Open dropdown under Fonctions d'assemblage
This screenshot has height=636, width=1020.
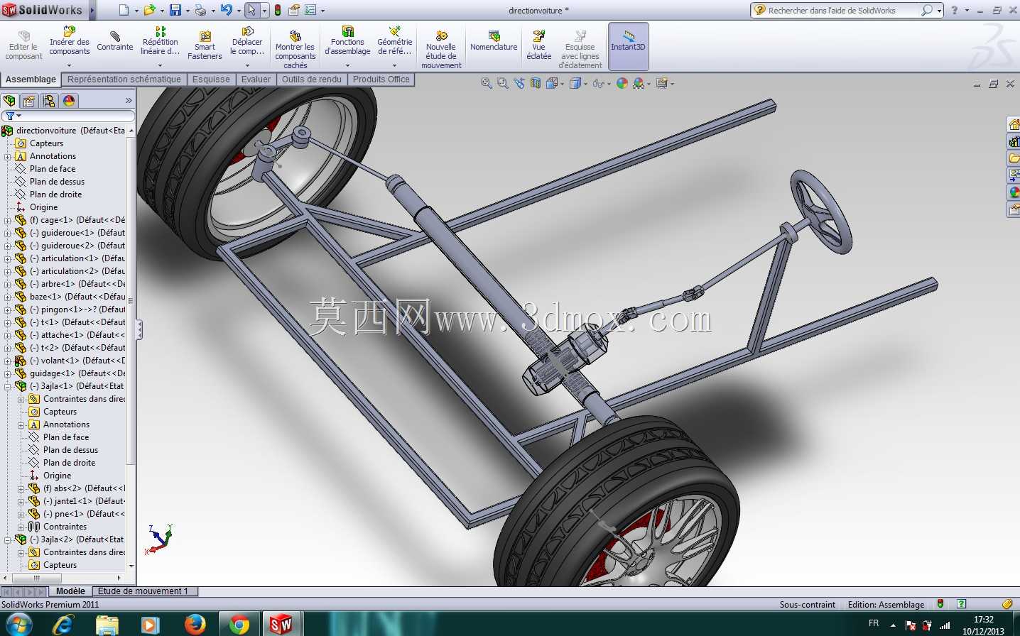[x=347, y=65]
